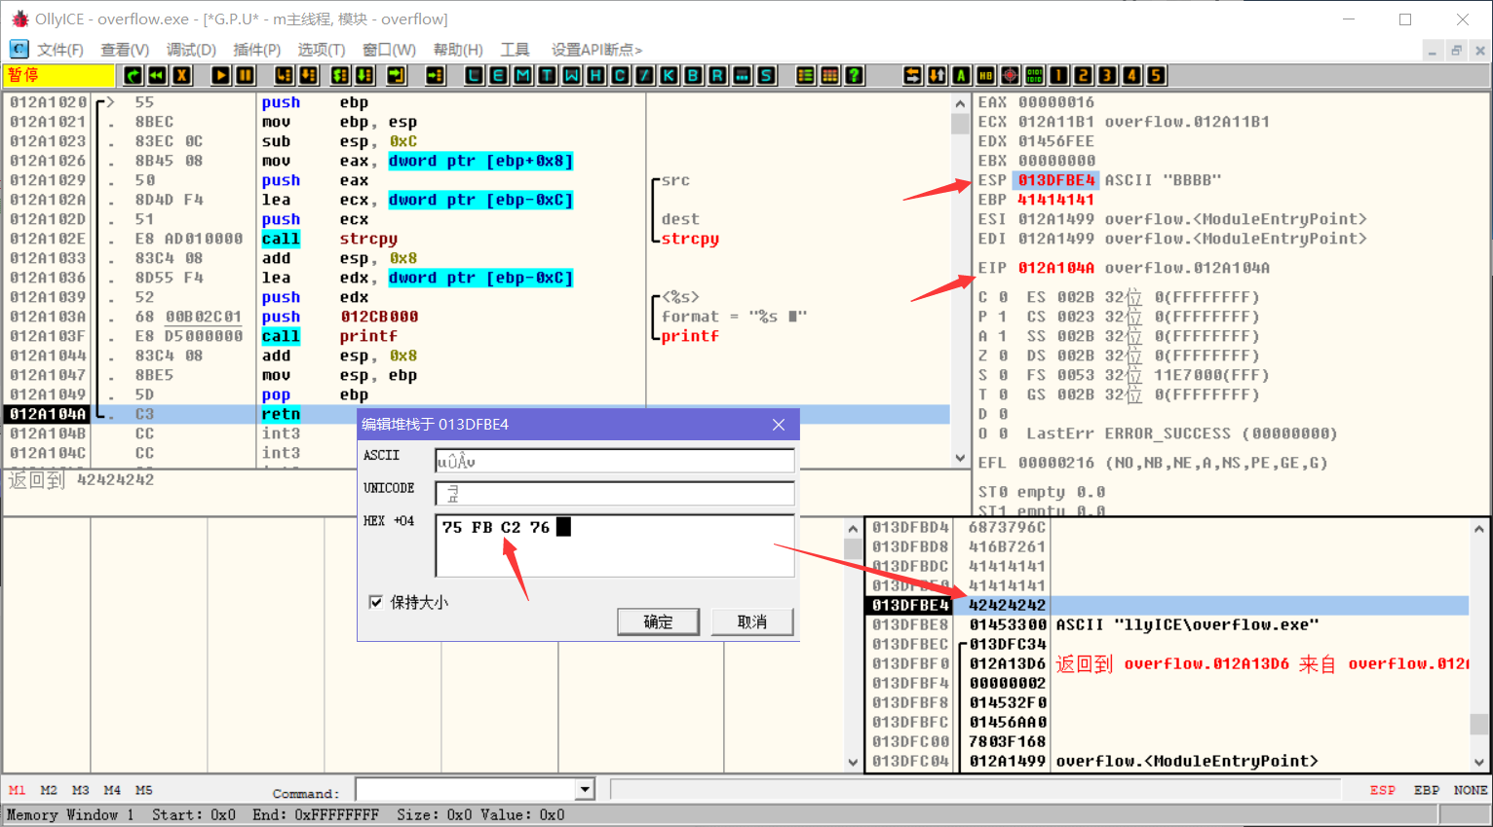Open Handles window (H icon)
This screenshot has height=827, width=1493.
click(596, 75)
